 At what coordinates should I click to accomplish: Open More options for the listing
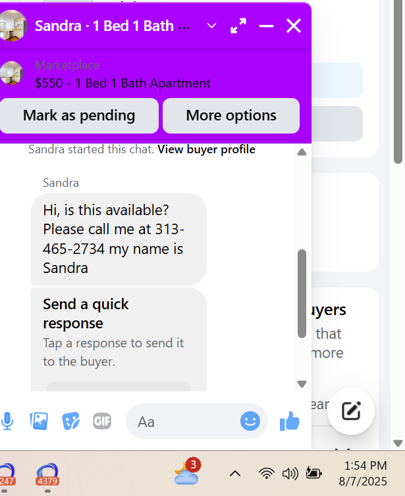231,116
